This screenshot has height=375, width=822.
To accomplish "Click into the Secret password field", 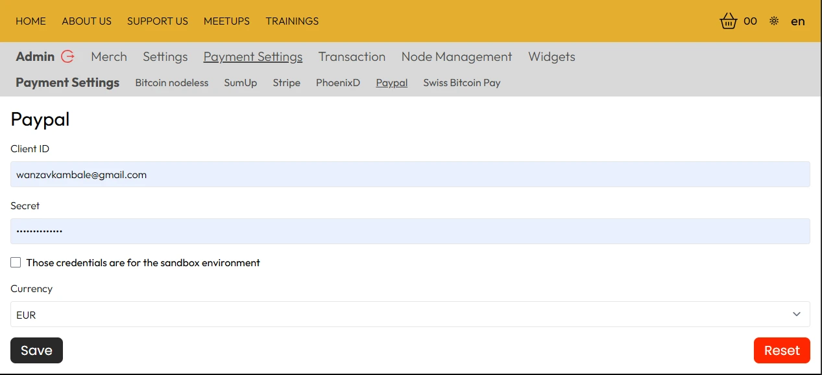I will 410,231.
